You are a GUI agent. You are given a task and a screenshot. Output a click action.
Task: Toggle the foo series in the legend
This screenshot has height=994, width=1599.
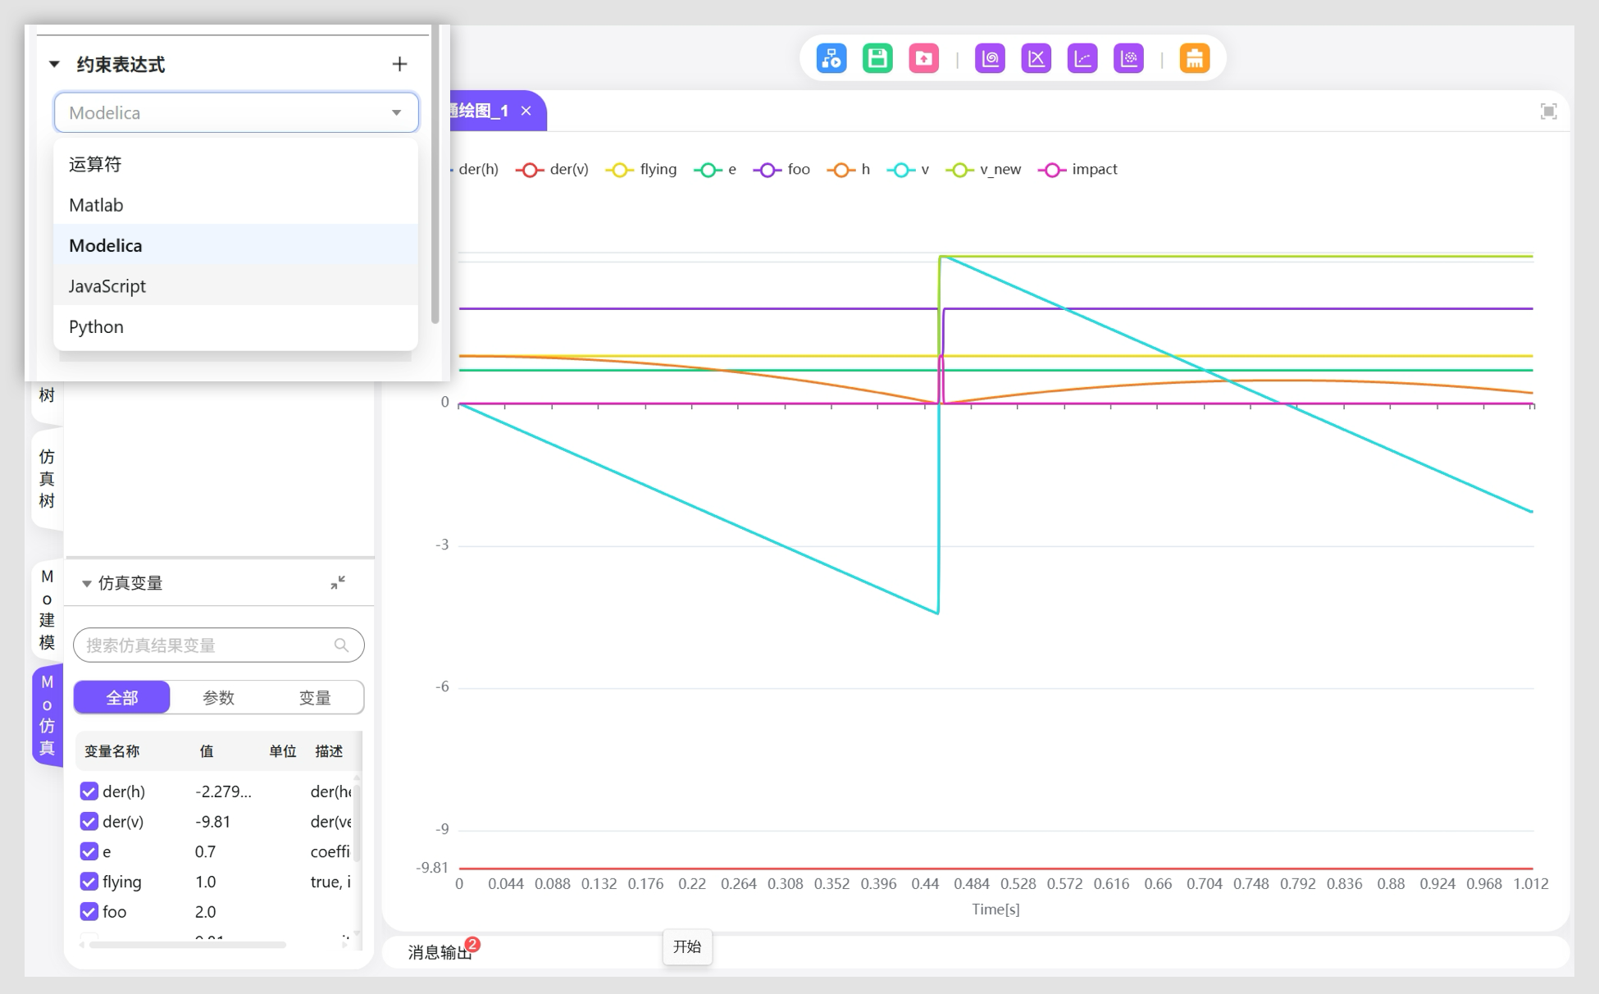[781, 170]
